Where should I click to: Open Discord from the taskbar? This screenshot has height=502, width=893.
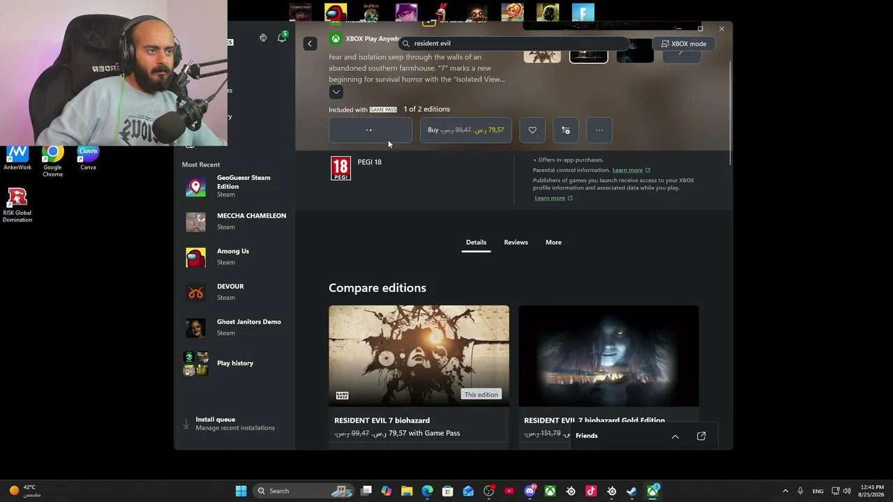[530, 491]
